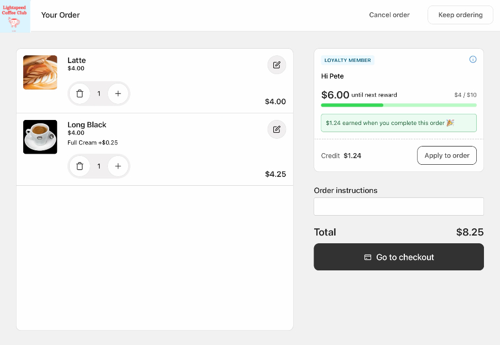Remove the Latte with the trash icon
The height and width of the screenshot is (345, 500).
(x=80, y=94)
